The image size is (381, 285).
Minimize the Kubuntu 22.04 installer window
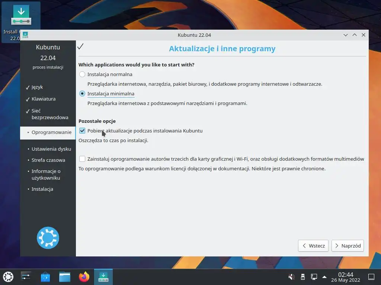(346, 35)
